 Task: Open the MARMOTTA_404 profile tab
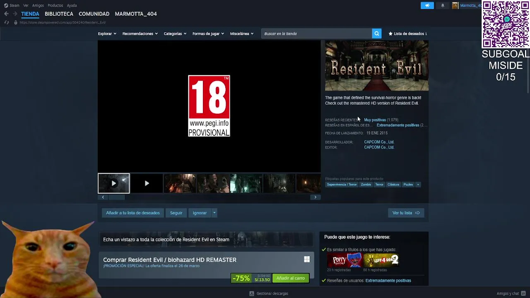pos(136,14)
